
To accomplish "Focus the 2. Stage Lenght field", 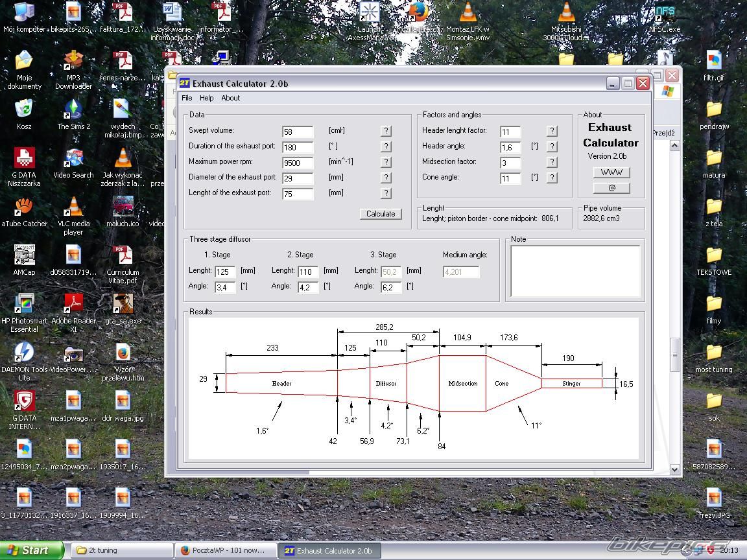I will click(x=308, y=272).
